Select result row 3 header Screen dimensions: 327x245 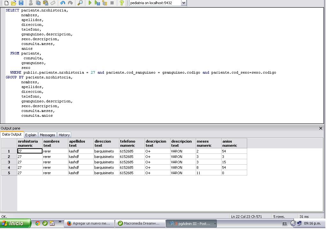pyautogui.click(x=9, y=162)
